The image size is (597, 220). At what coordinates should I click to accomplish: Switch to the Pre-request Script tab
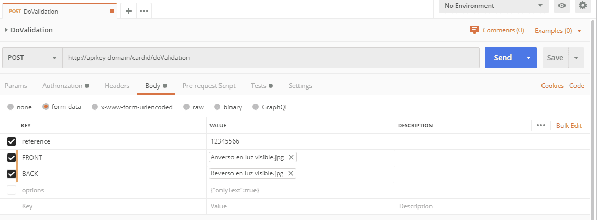point(208,86)
